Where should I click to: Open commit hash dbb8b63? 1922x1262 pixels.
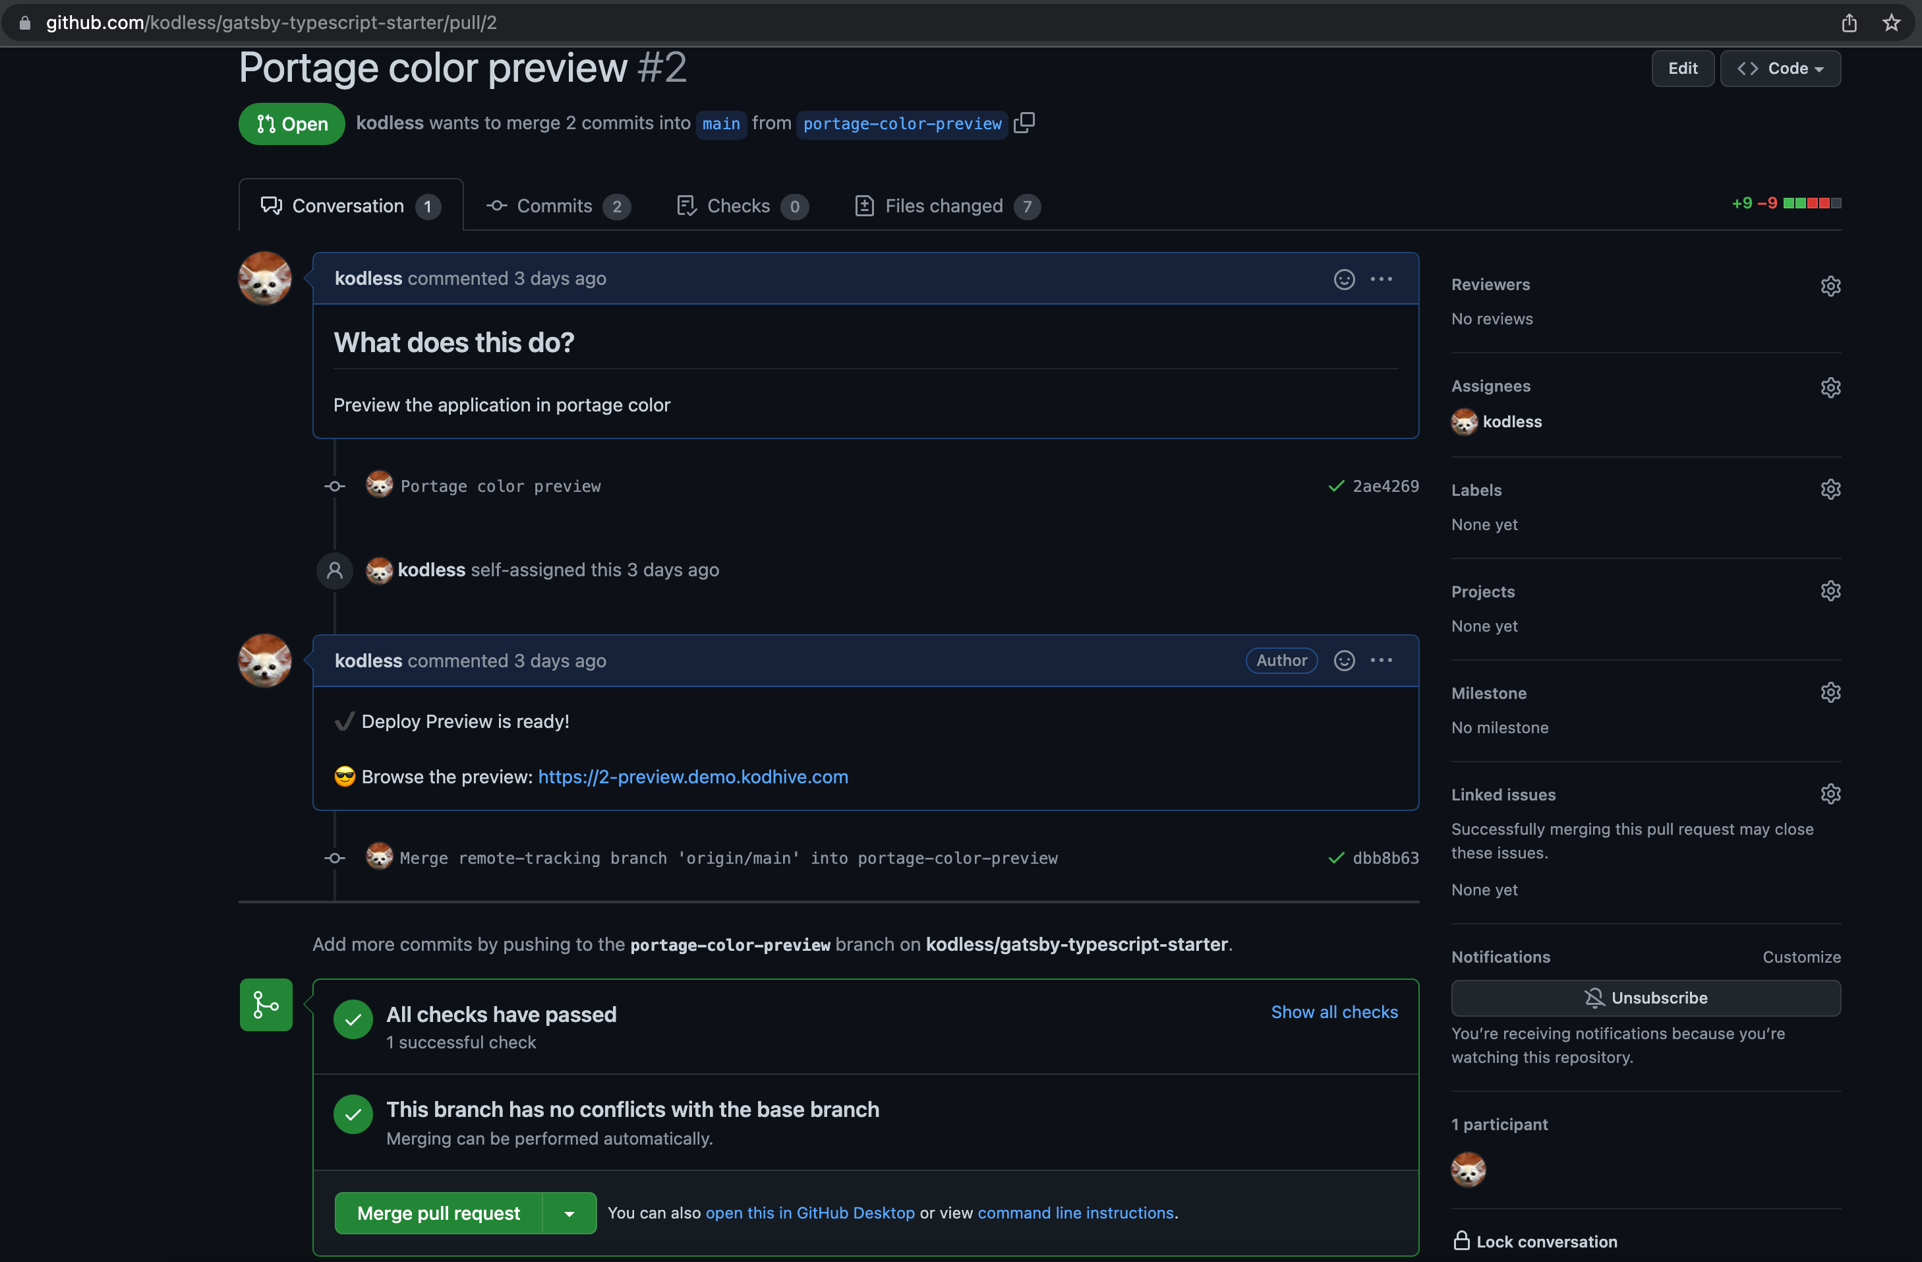(1385, 857)
